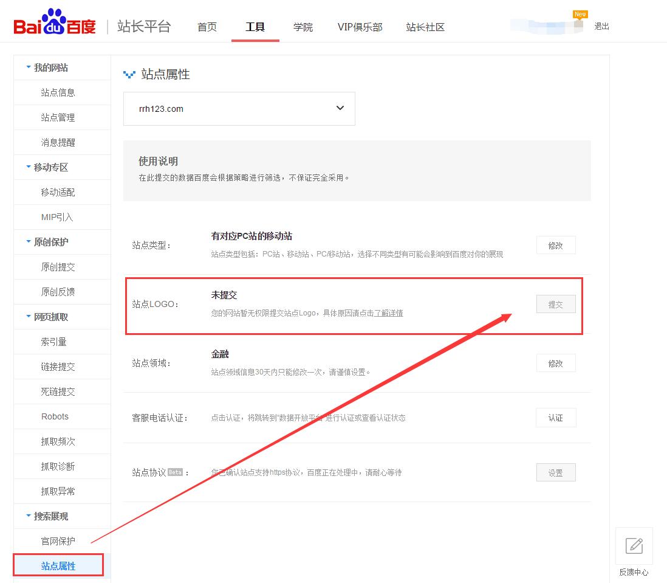Click the blue 站点属性 header icon
This screenshot has width=667, height=583.
coord(129,74)
